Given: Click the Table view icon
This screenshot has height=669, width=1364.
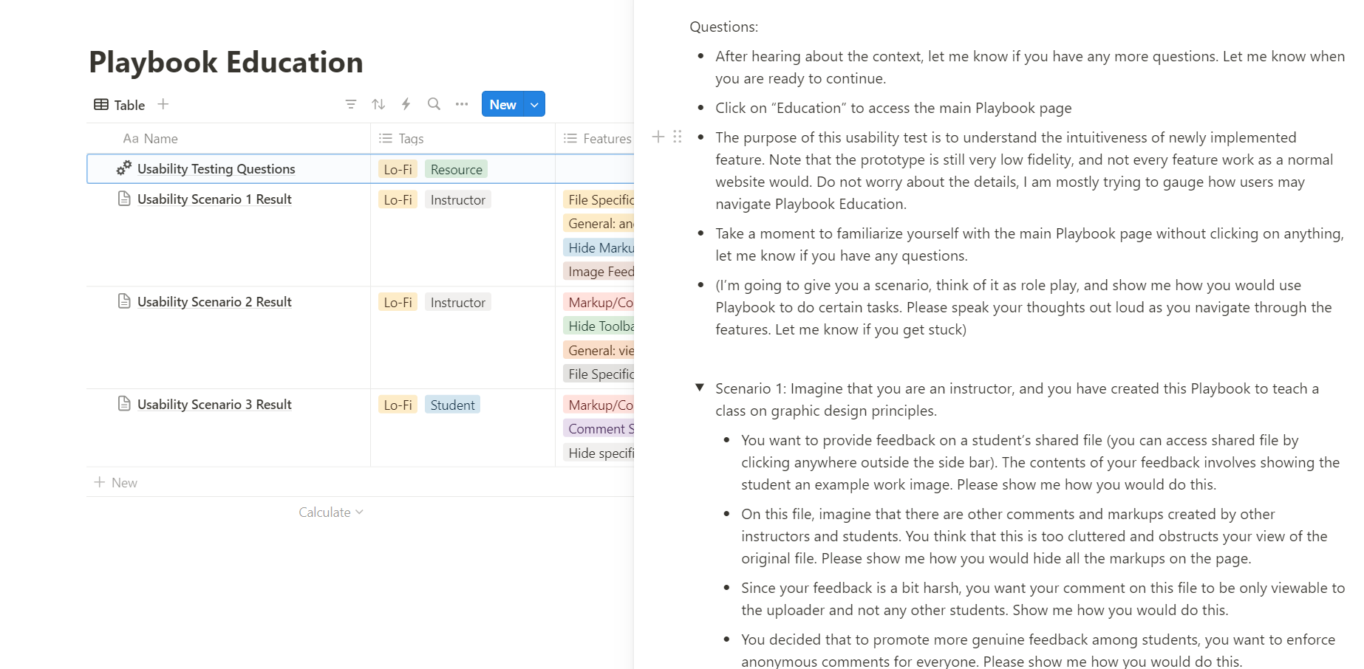Looking at the screenshot, I should [x=101, y=105].
